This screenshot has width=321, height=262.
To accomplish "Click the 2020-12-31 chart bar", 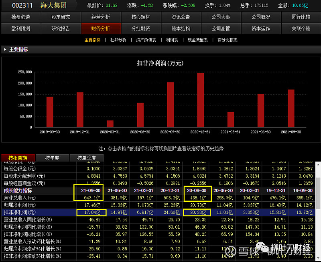I will [x=200, y=100].
